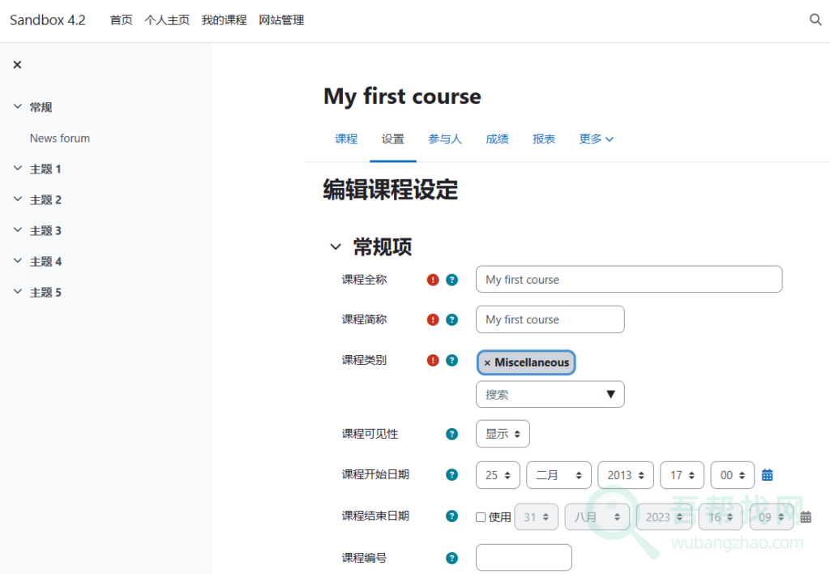Go to 我的课程 in the top navigation

click(224, 19)
